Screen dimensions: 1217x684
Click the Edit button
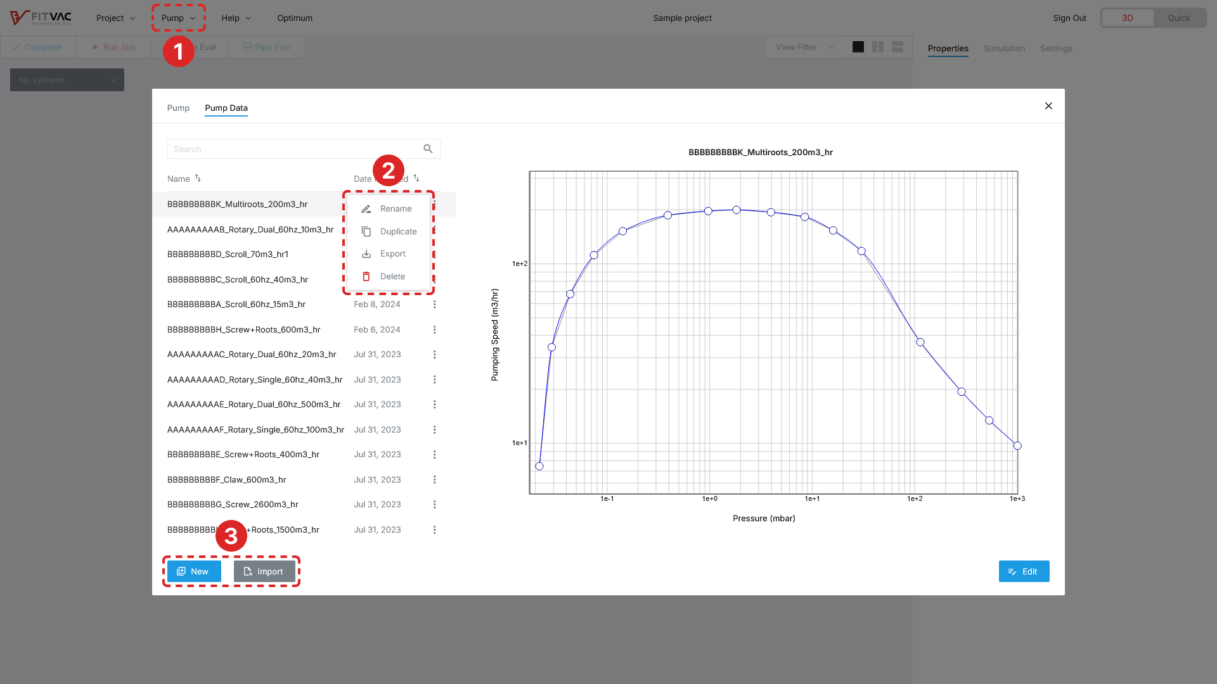1024,571
